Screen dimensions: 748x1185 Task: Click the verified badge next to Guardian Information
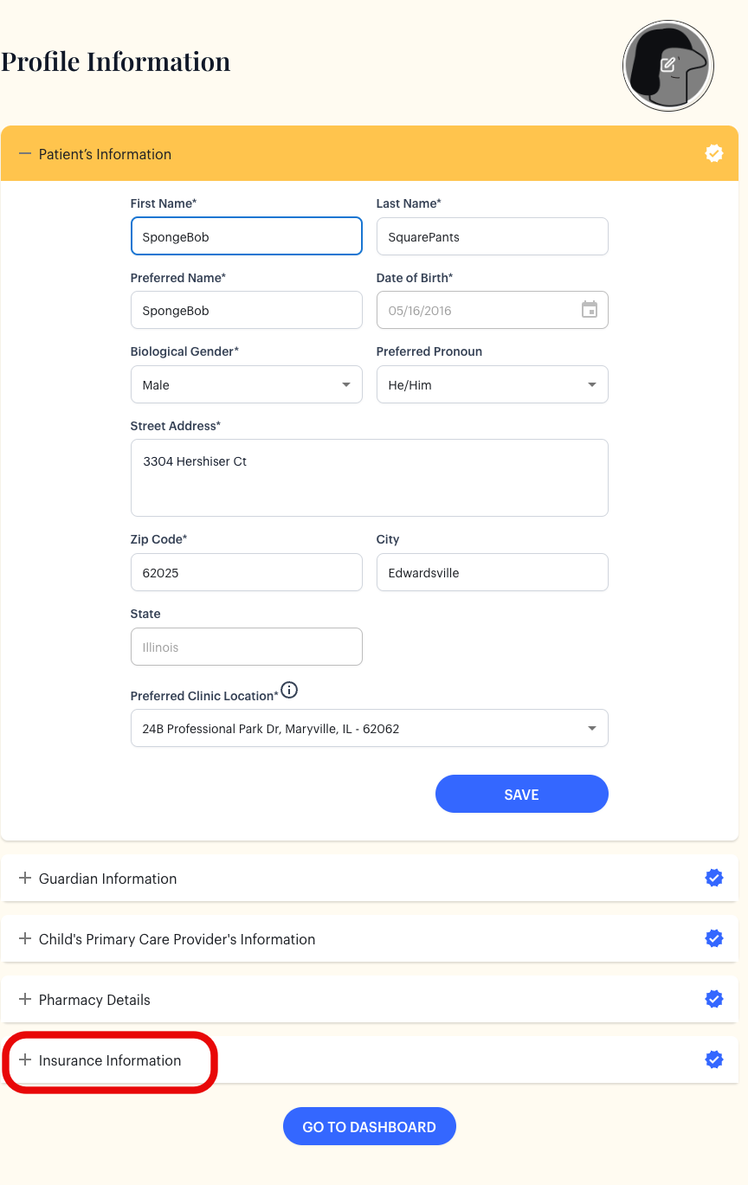pyautogui.click(x=713, y=877)
